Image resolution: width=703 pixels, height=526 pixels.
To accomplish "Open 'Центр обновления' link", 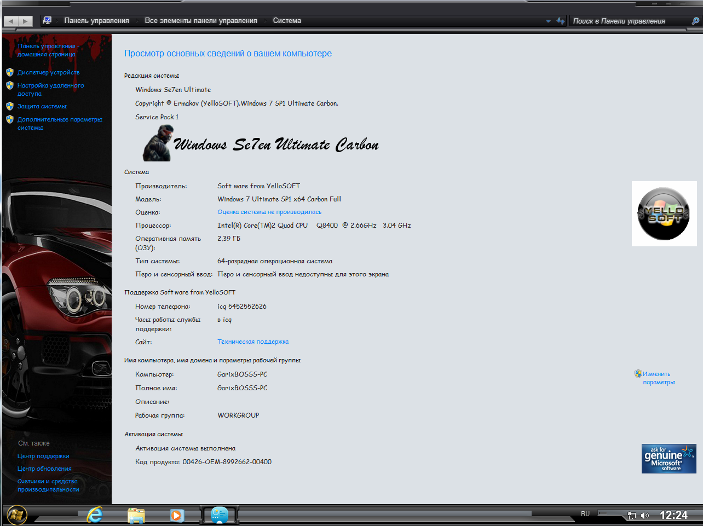I will click(44, 469).
